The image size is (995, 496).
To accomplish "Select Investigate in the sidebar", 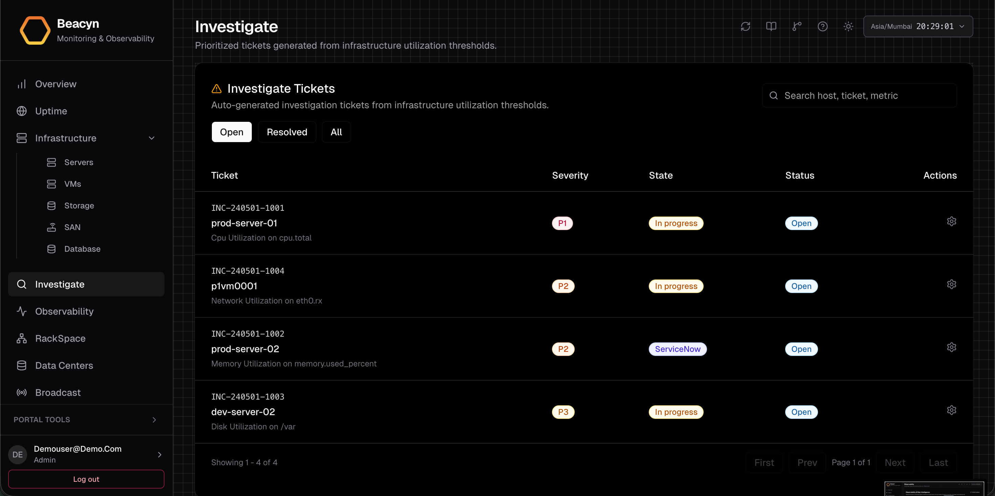I will pyautogui.click(x=86, y=284).
